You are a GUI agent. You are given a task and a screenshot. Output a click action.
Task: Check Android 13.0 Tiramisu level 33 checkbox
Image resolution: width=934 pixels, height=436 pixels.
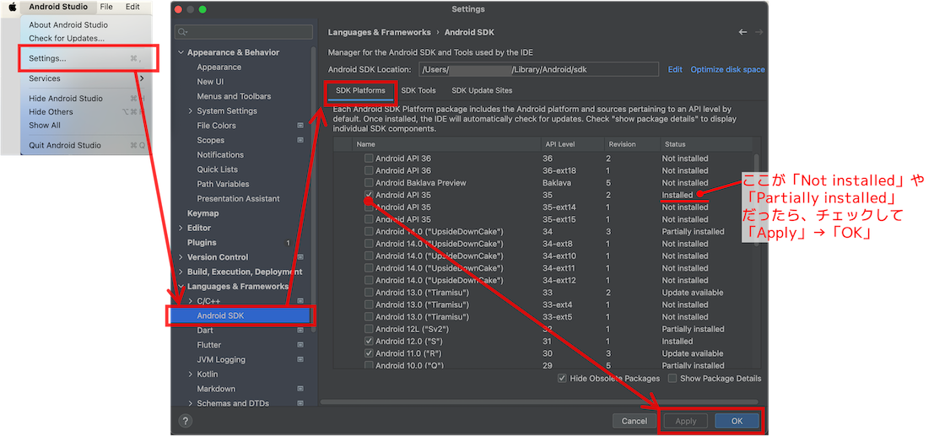tap(369, 293)
